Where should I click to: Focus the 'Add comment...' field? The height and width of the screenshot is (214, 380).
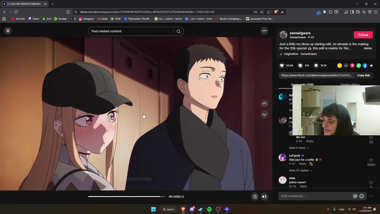point(315,196)
